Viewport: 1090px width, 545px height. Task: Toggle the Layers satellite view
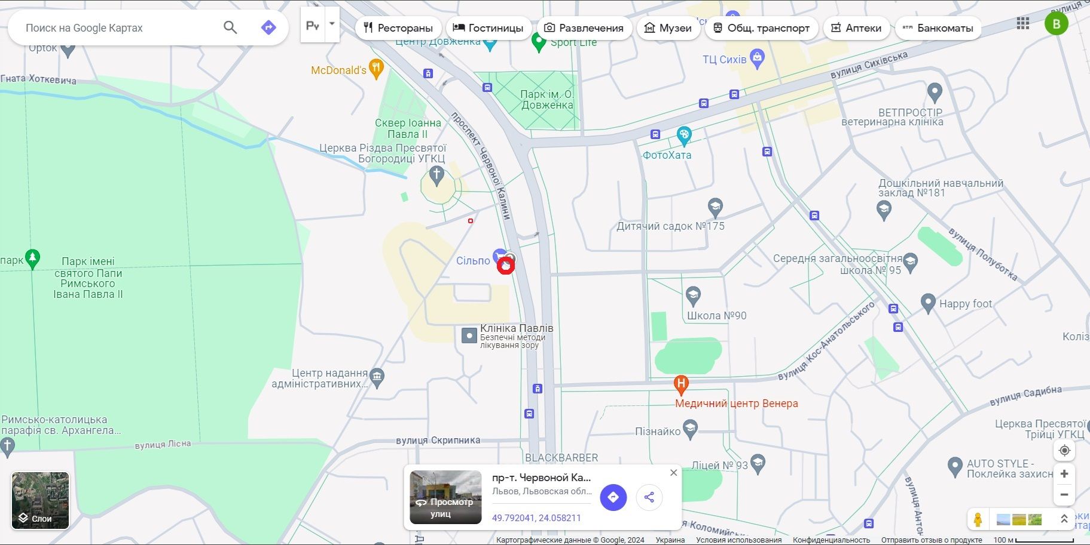pos(41,500)
